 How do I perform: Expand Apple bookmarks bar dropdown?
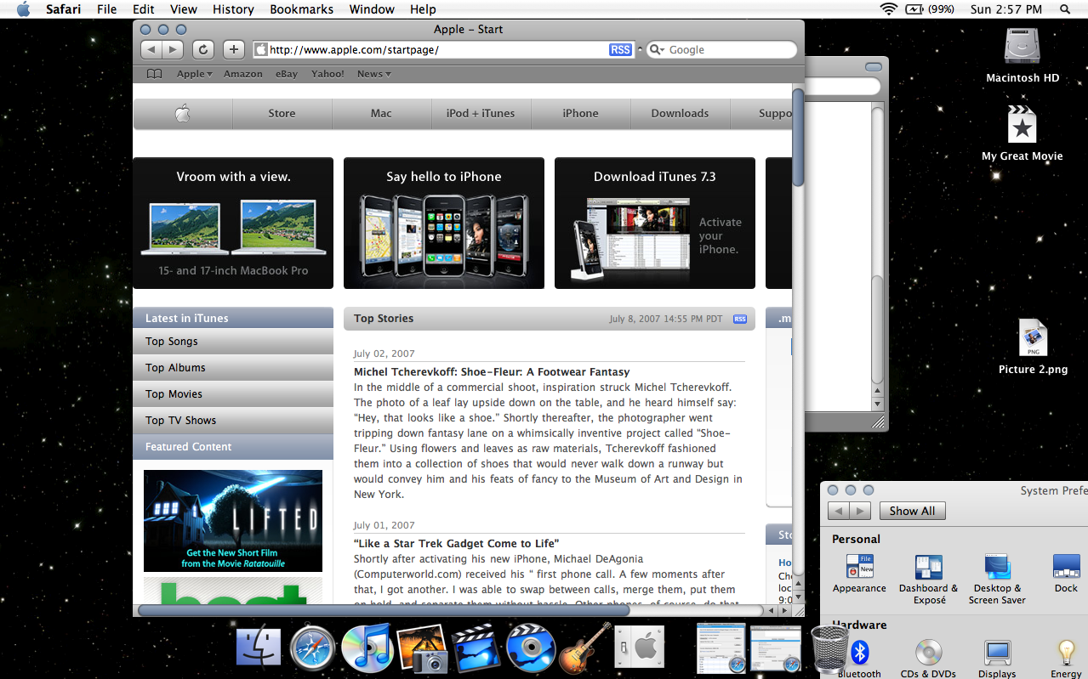pos(195,74)
